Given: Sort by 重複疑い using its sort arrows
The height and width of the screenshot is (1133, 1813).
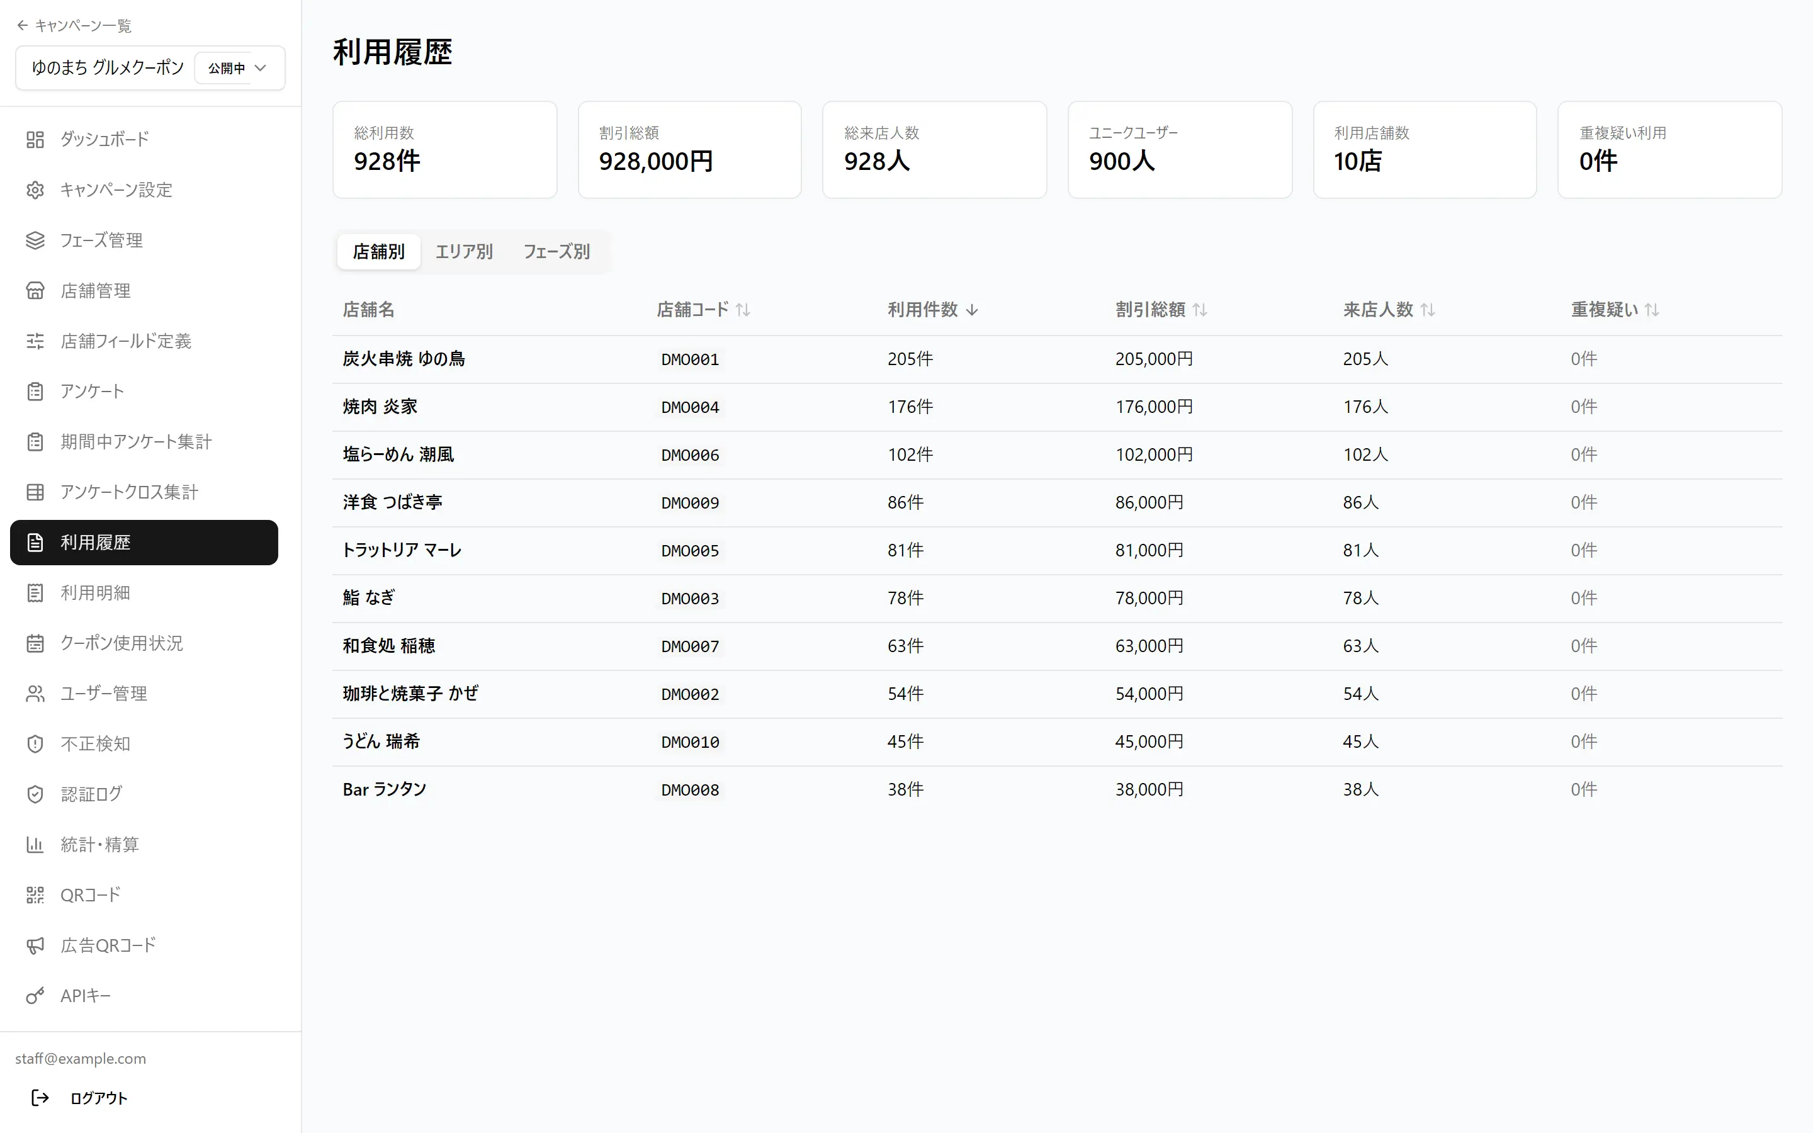Looking at the screenshot, I should coord(1652,310).
